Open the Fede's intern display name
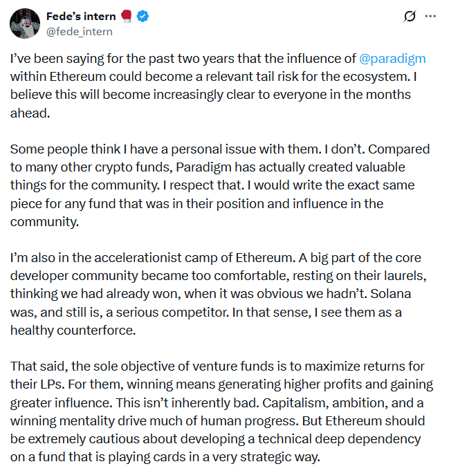Image resolution: width=449 pixels, height=473 pixels. [82, 17]
